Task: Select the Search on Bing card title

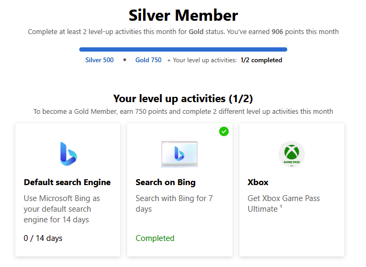Action: click(165, 182)
